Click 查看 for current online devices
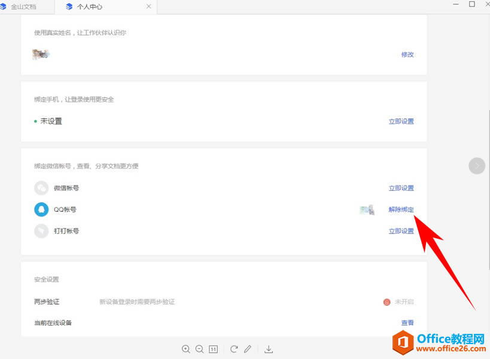490x359 pixels. 407,323
